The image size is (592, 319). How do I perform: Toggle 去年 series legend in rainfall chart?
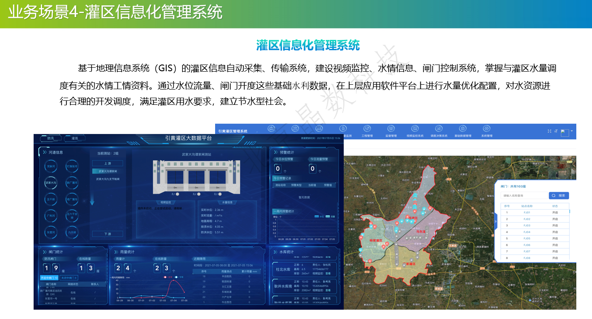click(168, 277)
